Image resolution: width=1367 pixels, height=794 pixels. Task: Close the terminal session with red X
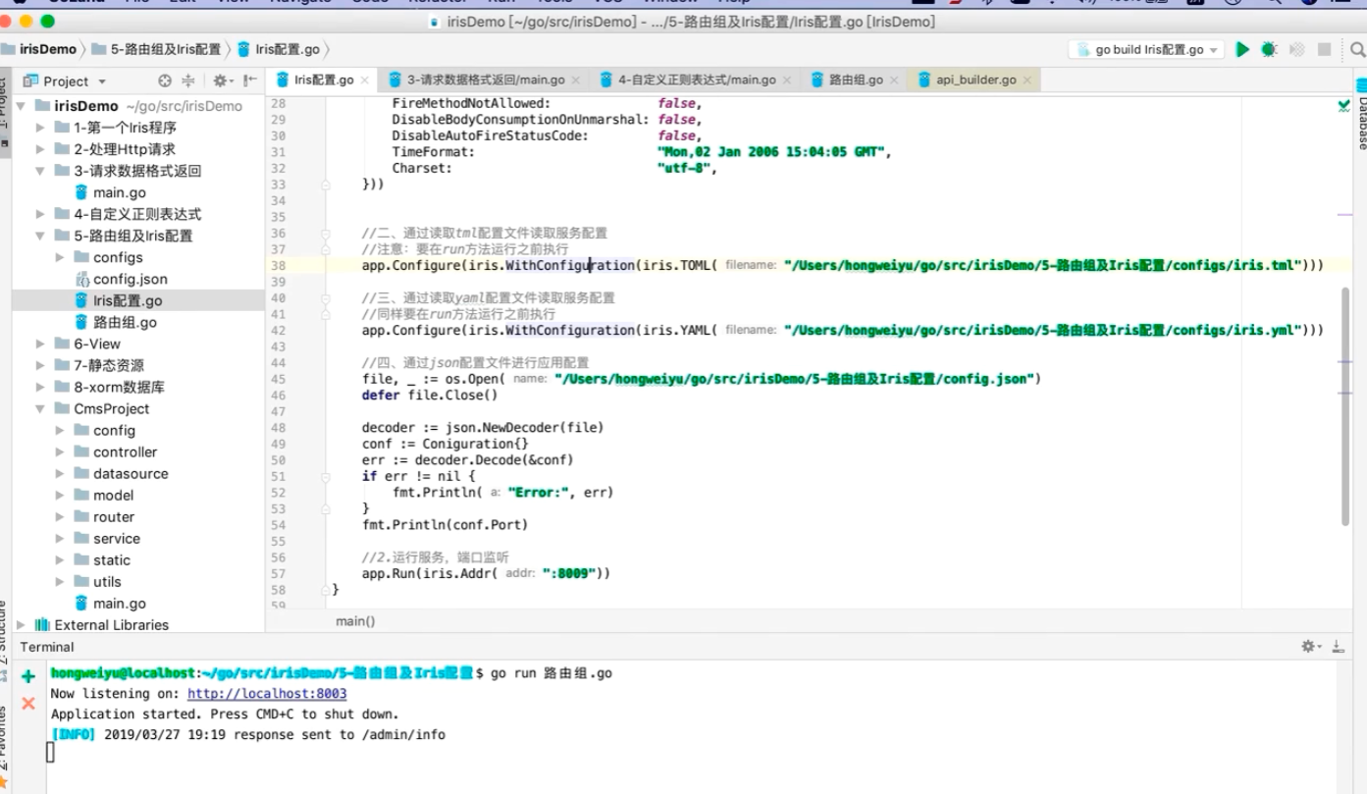tap(28, 703)
